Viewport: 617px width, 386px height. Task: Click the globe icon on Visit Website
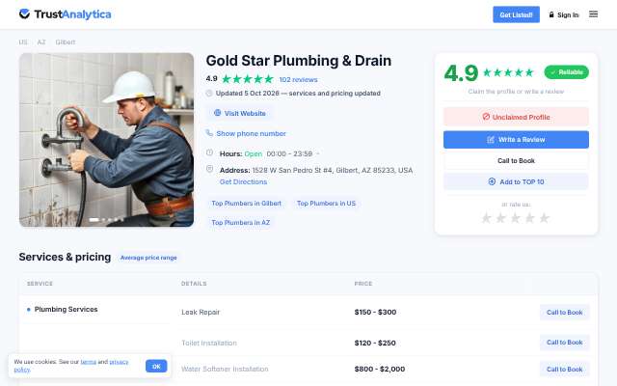point(217,113)
